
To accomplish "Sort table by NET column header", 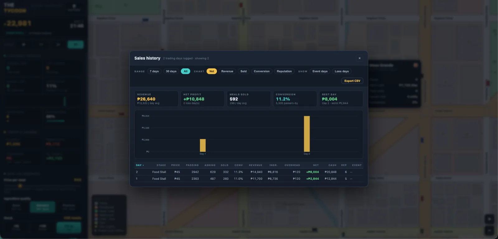I will click(316, 165).
